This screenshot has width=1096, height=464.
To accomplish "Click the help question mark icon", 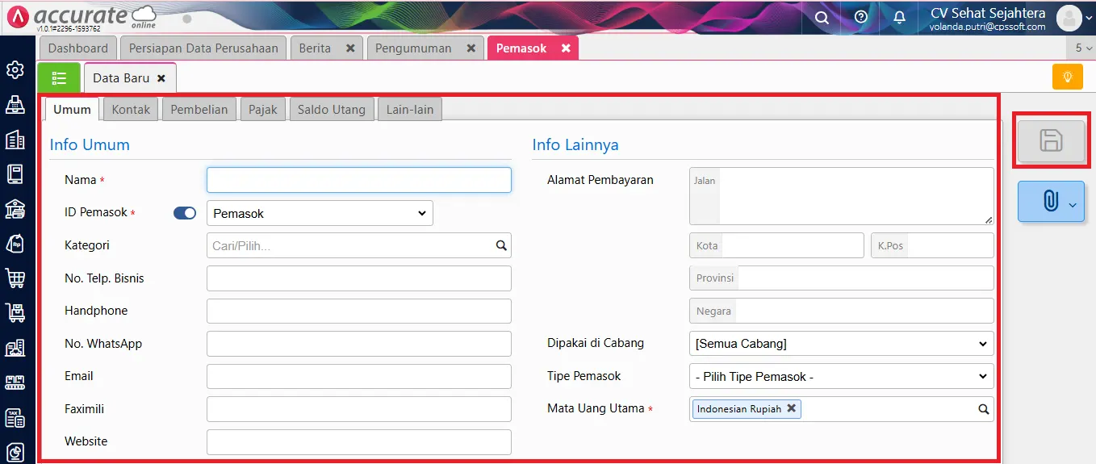I will (x=861, y=18).
